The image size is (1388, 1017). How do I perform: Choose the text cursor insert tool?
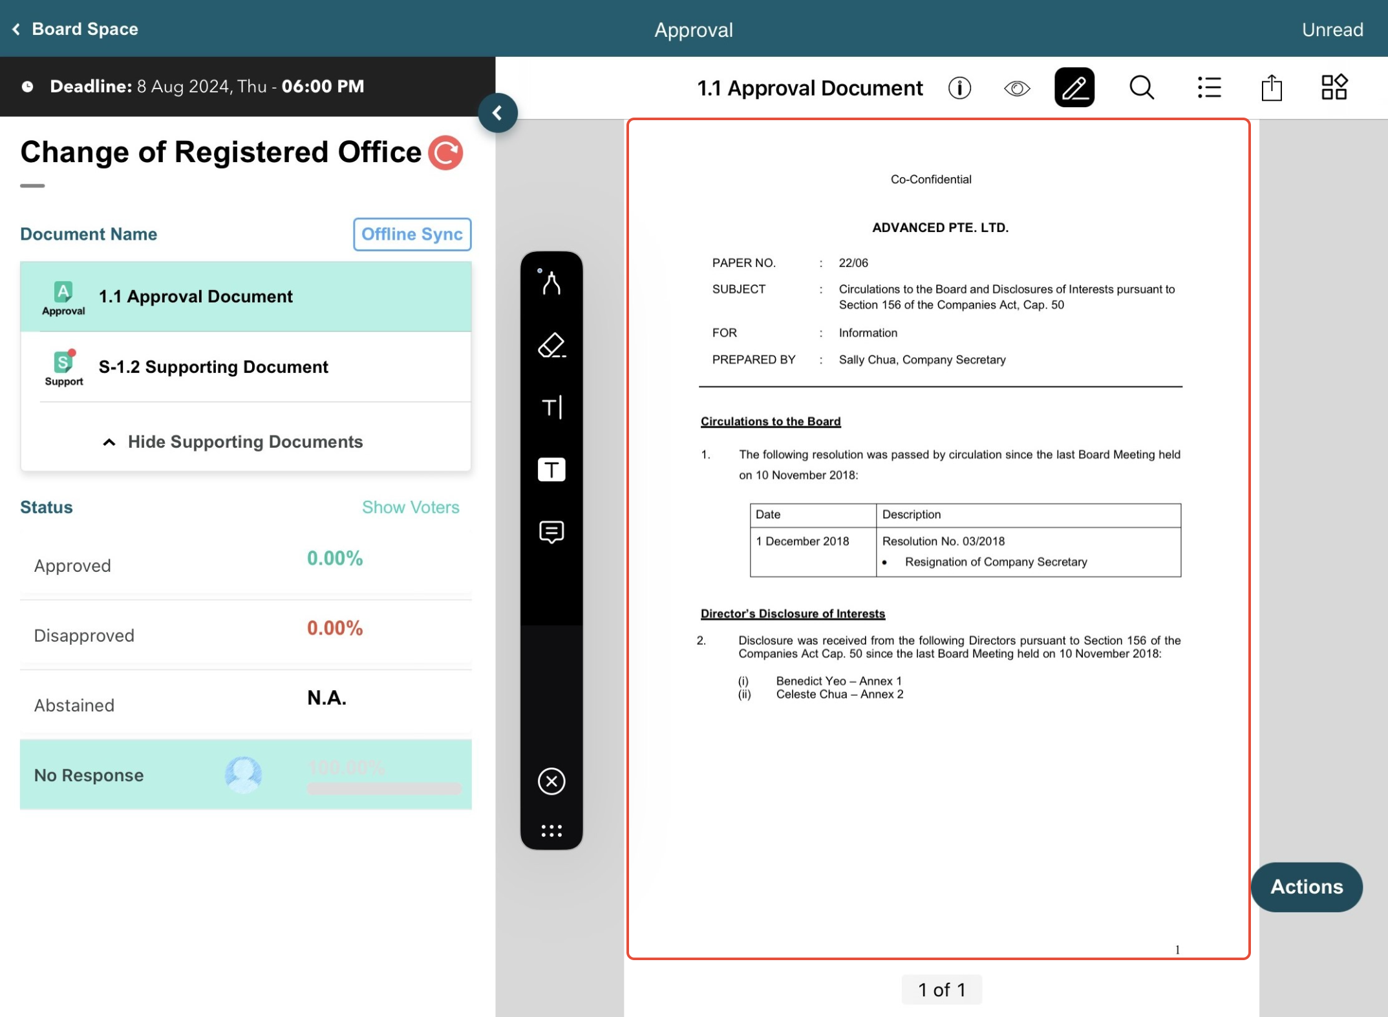pos(551,408)
